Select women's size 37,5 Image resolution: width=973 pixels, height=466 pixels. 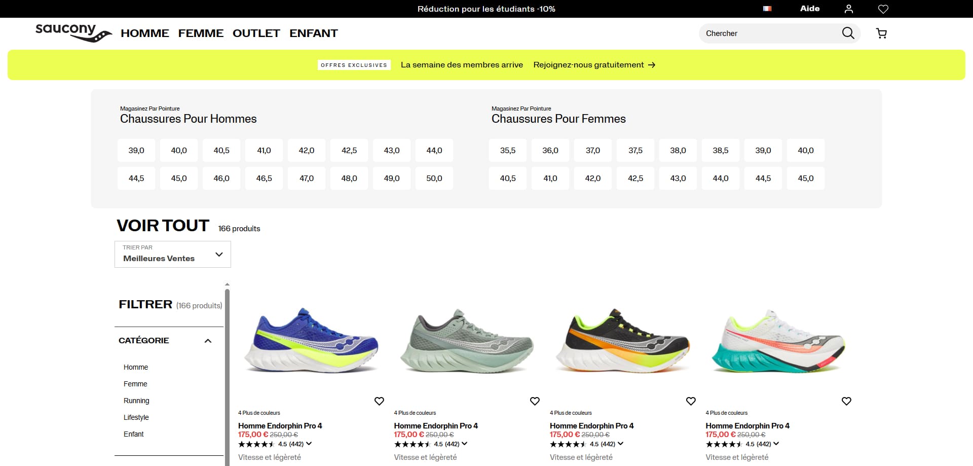click(635, 151)
